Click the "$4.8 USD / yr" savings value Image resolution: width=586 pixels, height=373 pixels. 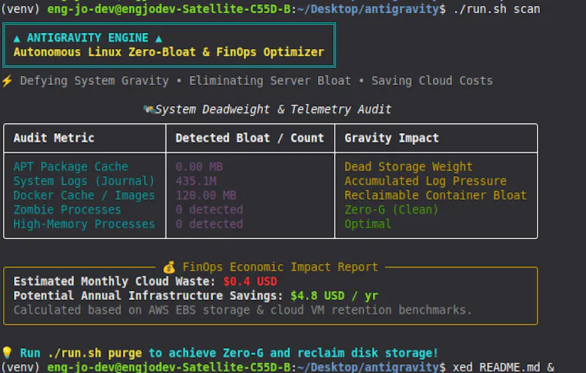335,295
